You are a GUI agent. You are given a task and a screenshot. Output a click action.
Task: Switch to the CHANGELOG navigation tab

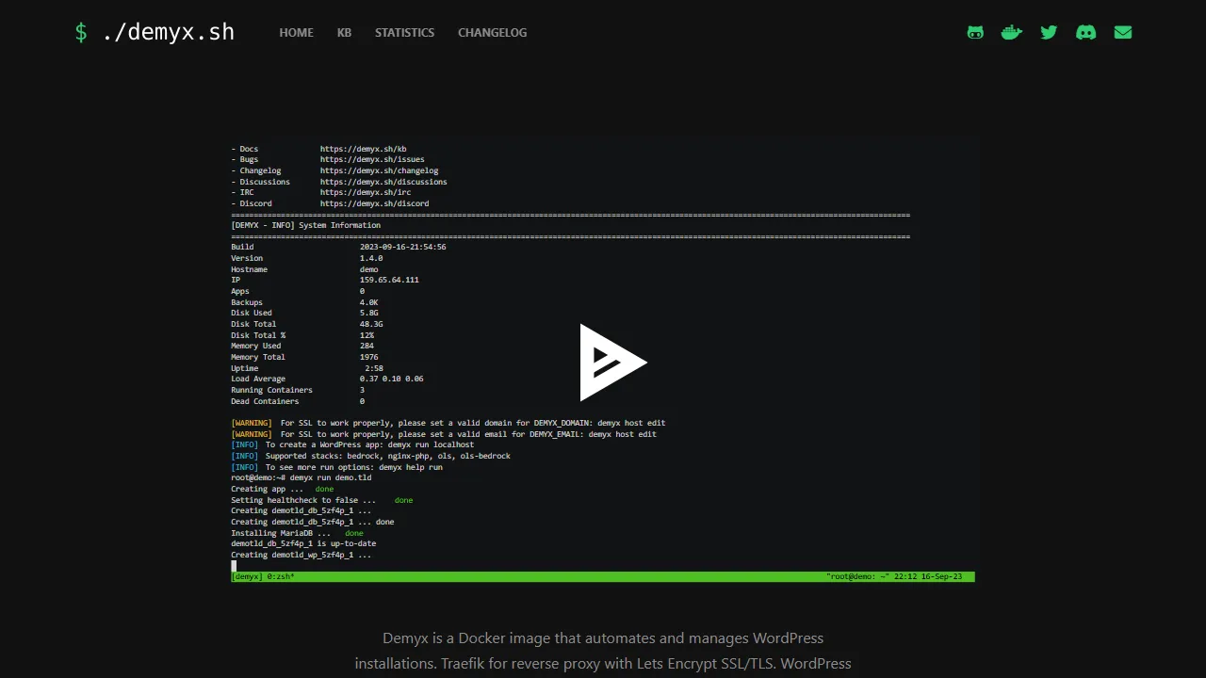(x=492, y=32)
